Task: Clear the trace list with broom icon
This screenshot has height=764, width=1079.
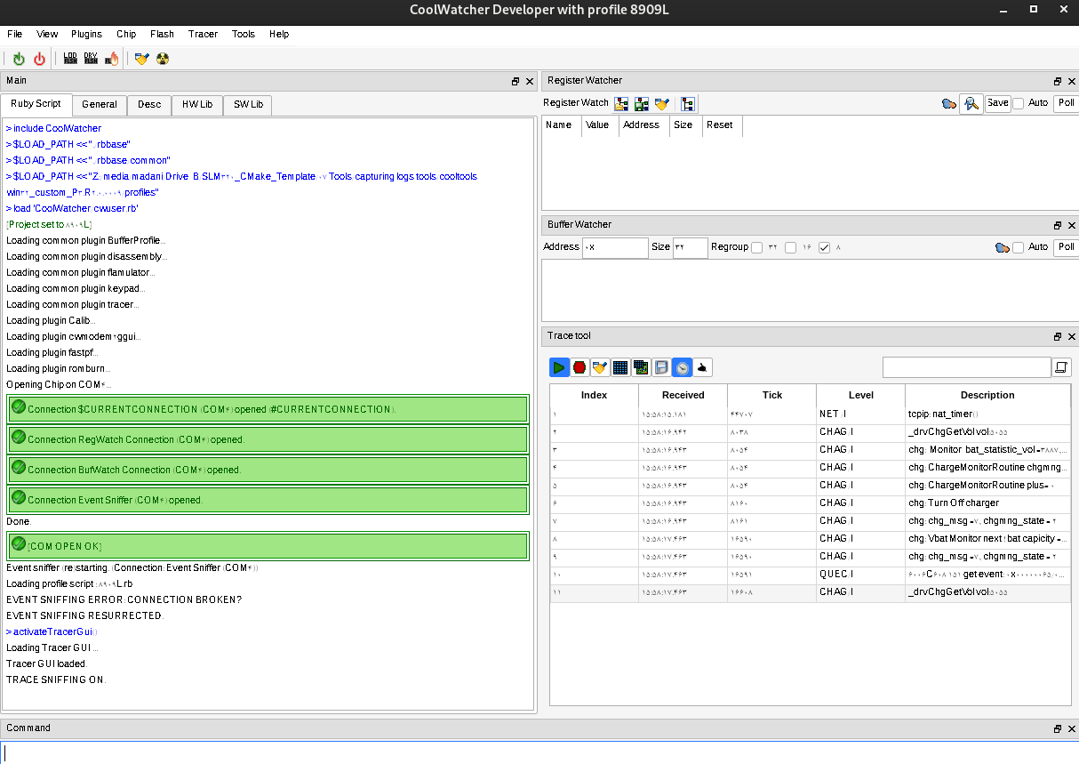Action: tap(600, 366)
